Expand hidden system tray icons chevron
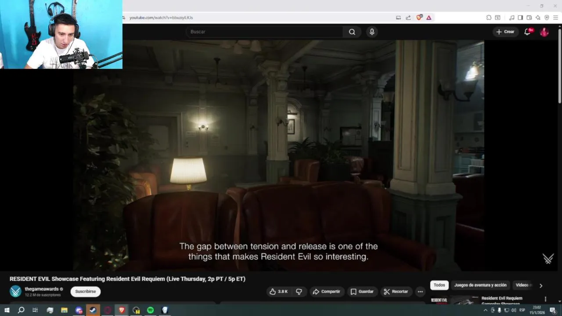Screen dimensions: 562x316 click(x=485, y=310)
